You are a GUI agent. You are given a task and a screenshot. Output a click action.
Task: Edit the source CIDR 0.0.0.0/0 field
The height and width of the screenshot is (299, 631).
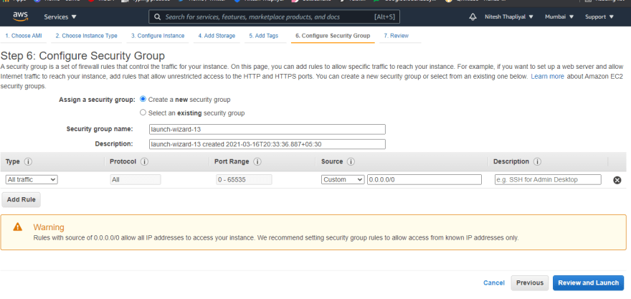(x=424, y=179)
